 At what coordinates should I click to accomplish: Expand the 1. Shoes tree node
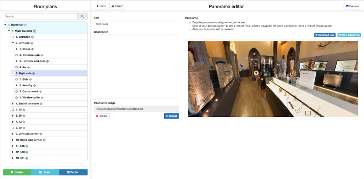click(16, 49)
